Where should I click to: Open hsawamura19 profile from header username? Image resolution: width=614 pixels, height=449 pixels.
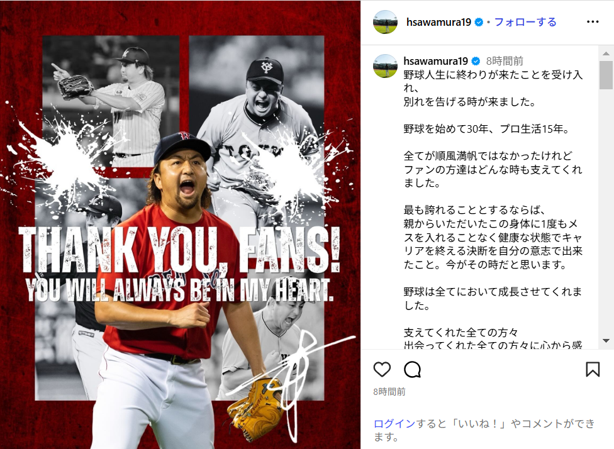pos(438,22)
